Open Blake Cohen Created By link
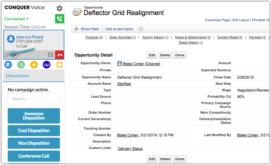This screenshot has height=165, width=271. pos(128,135)
